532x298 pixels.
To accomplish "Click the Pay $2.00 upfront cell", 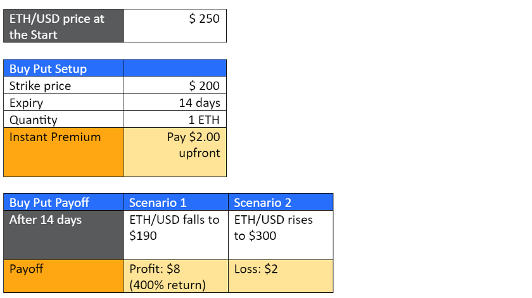I will 175,152.
